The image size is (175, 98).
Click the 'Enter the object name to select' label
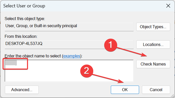pos(33,56)
